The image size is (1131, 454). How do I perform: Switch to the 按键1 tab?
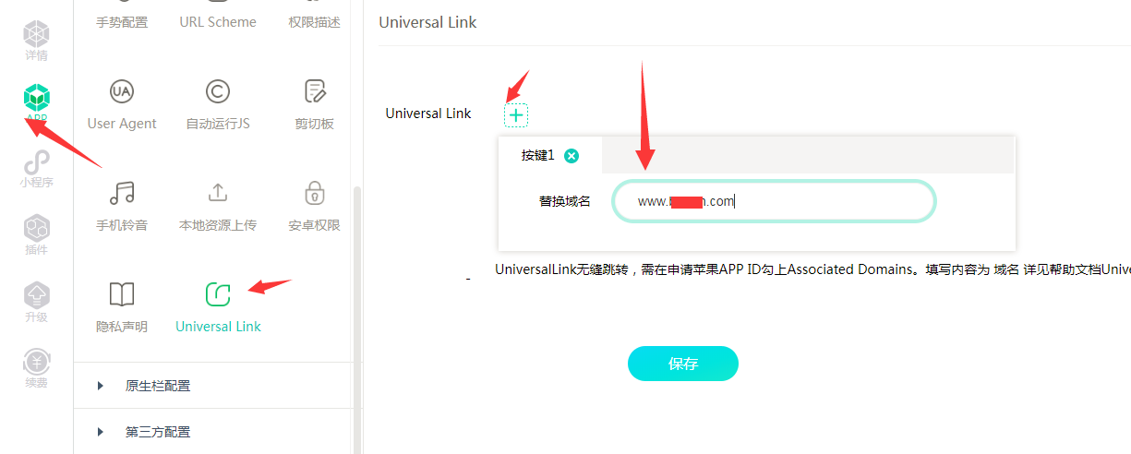[538, 156]
